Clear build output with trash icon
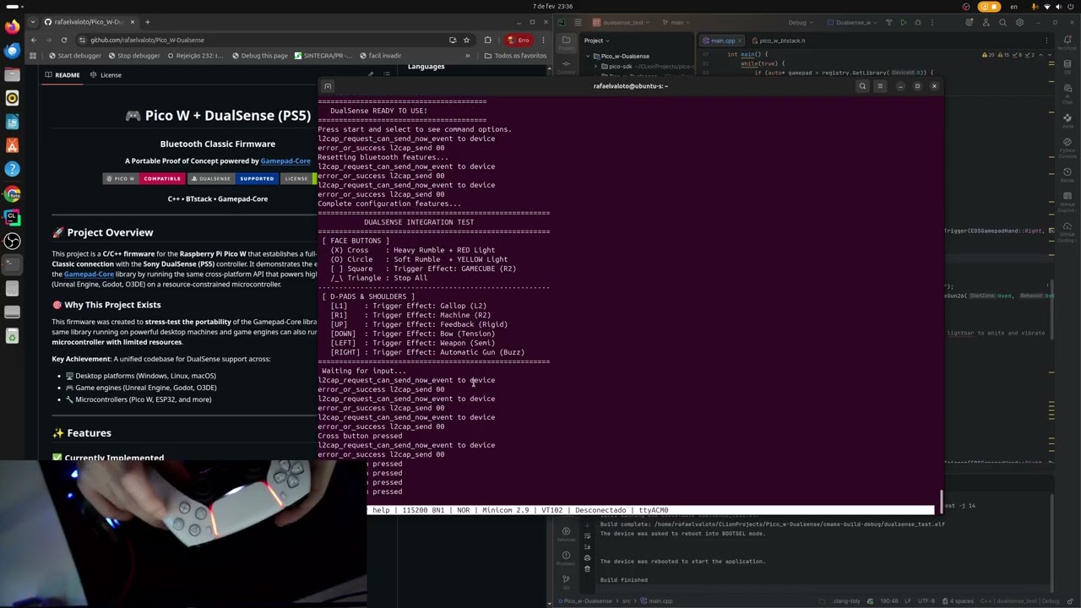 point(587,568)
